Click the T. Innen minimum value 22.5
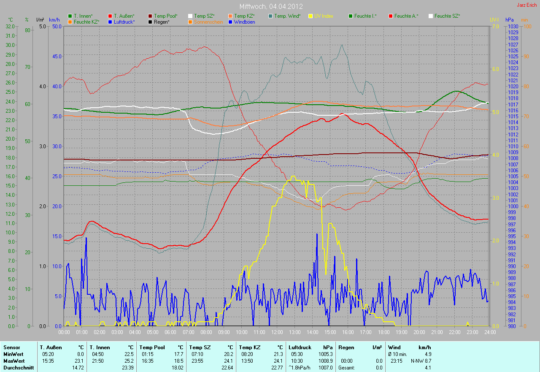The height and width of the screenshot is (372, 540). point(129,354)
